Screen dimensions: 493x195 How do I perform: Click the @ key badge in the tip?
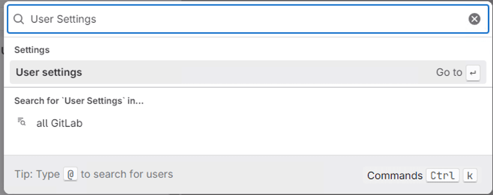pyautogui.click(x=70, y=174)
